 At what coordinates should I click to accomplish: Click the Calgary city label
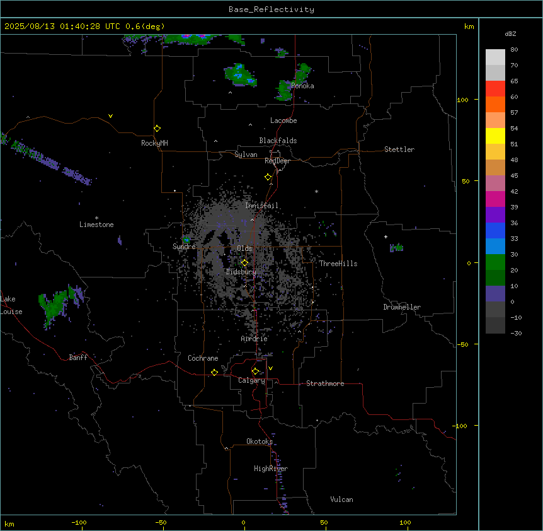pos(251,380)
